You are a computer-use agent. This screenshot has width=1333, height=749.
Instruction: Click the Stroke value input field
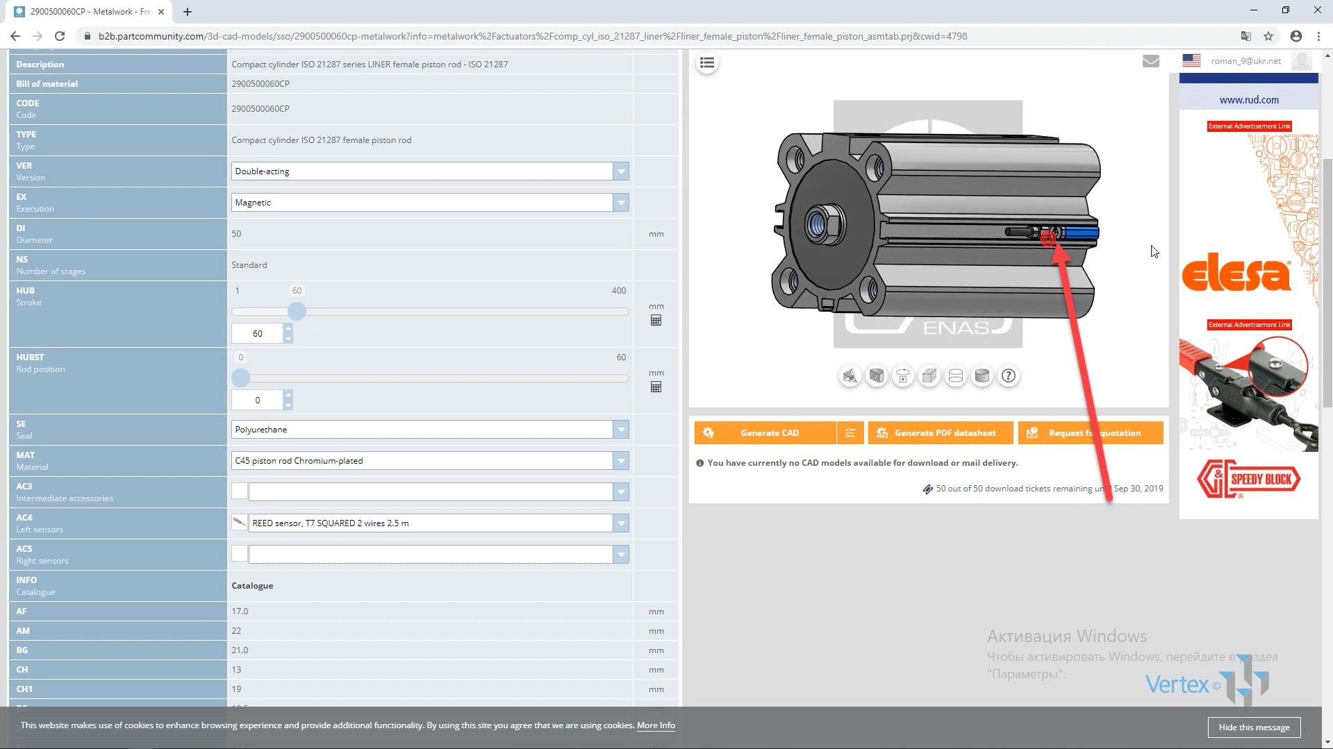[x=258, y=334]
